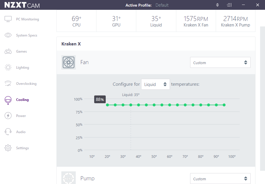This screenshot has width=265, height=184.
Task: Select Cooling in the sidebar
Action: point(22,100)
